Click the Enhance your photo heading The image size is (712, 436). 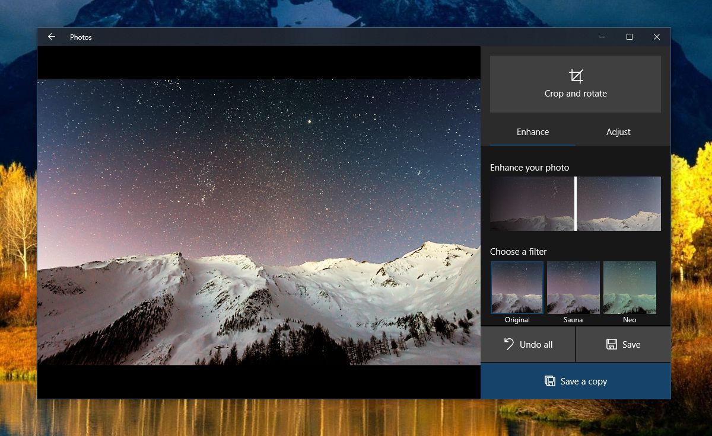(x=529, y=168)
